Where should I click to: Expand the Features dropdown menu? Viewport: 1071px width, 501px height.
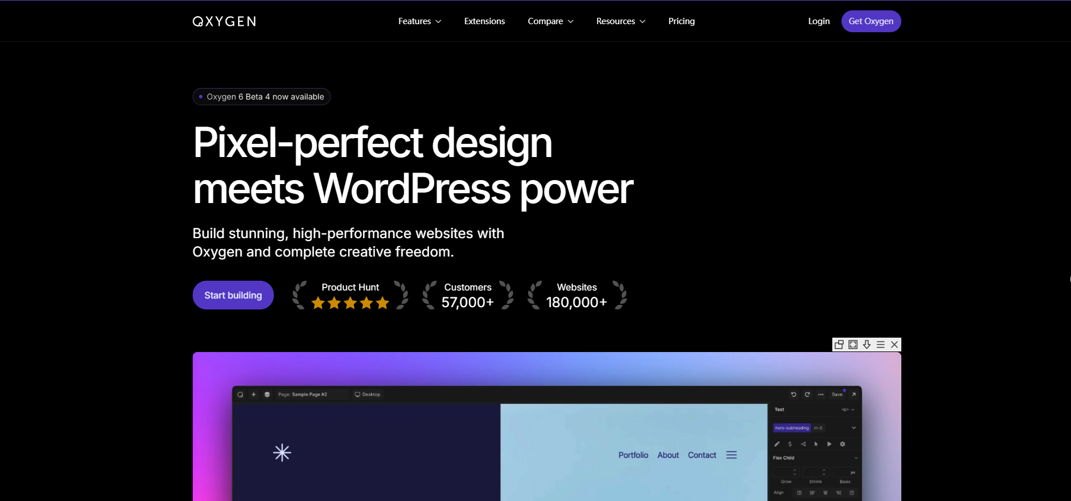click(x=419, y=21)
